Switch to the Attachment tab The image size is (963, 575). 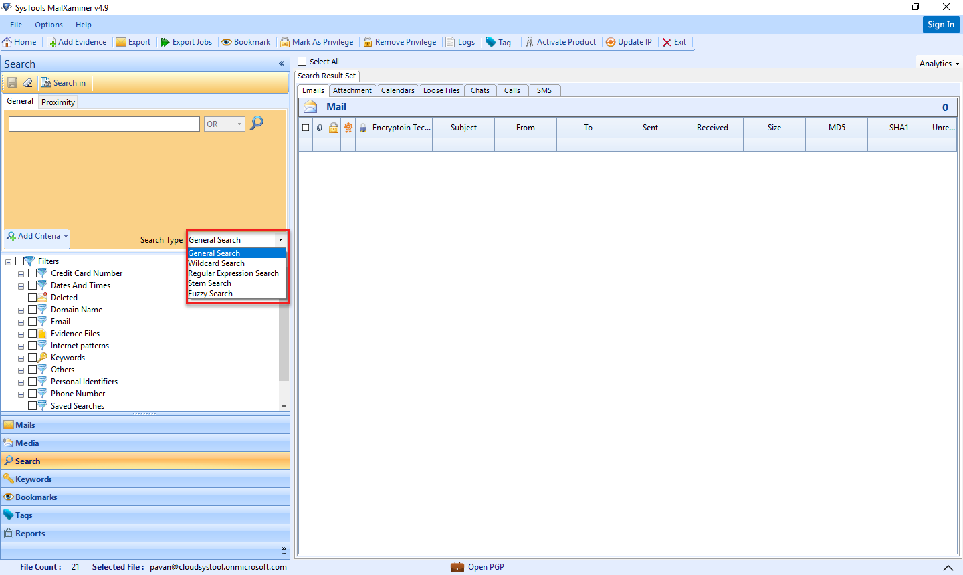tap(352, 90)
